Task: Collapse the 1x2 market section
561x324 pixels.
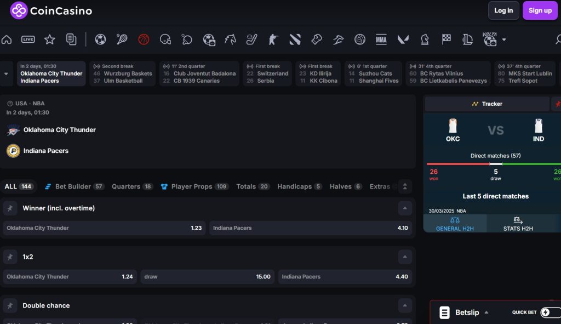Action: click(405, 257)
